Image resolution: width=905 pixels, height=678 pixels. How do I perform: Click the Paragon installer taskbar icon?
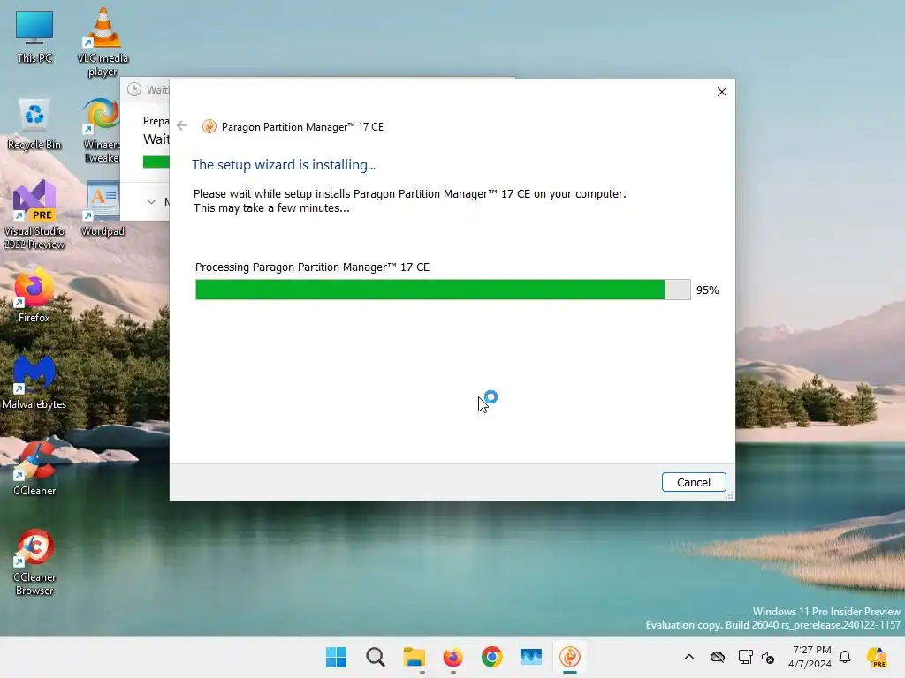coord(570,657)
